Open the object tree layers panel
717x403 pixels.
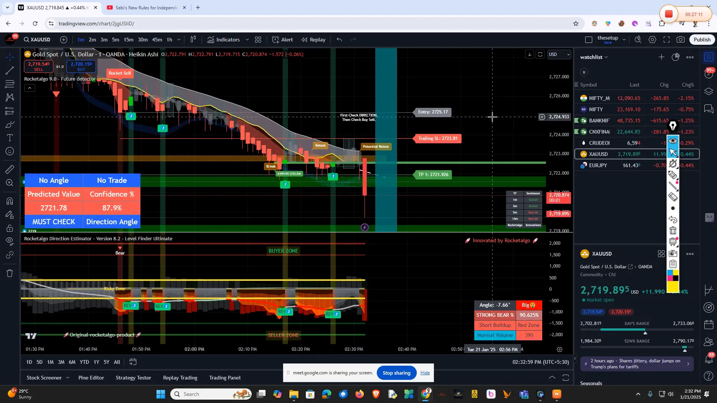pyautogui.click(x=709, y=91)
